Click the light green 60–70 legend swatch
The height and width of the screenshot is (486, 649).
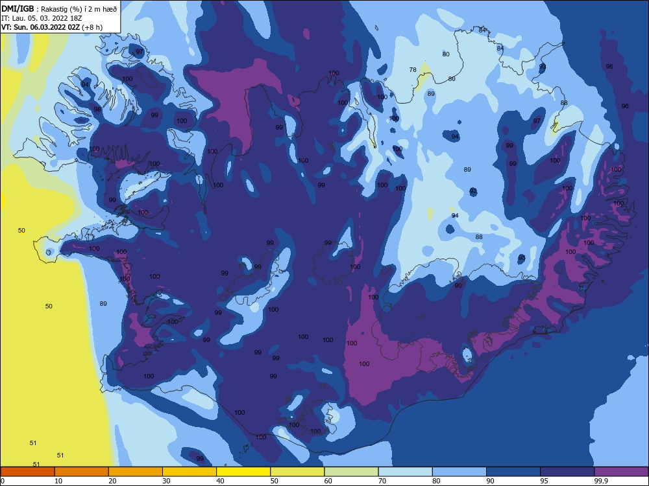click(x=351, y=472)
